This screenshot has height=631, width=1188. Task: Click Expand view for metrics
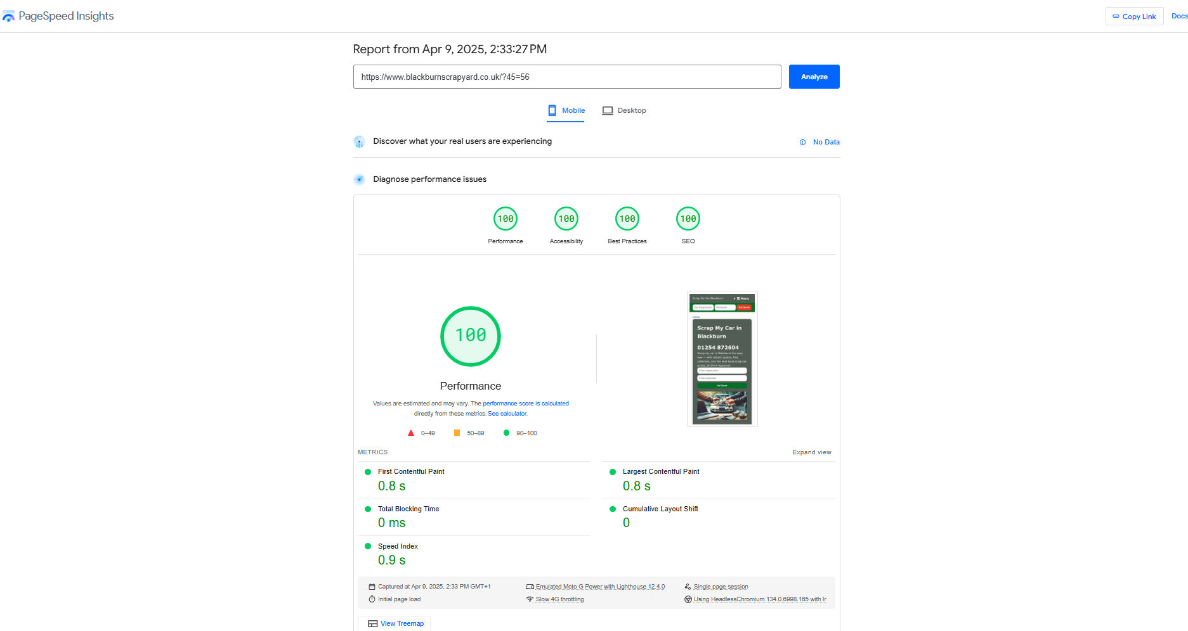click(x=811, y=452)
